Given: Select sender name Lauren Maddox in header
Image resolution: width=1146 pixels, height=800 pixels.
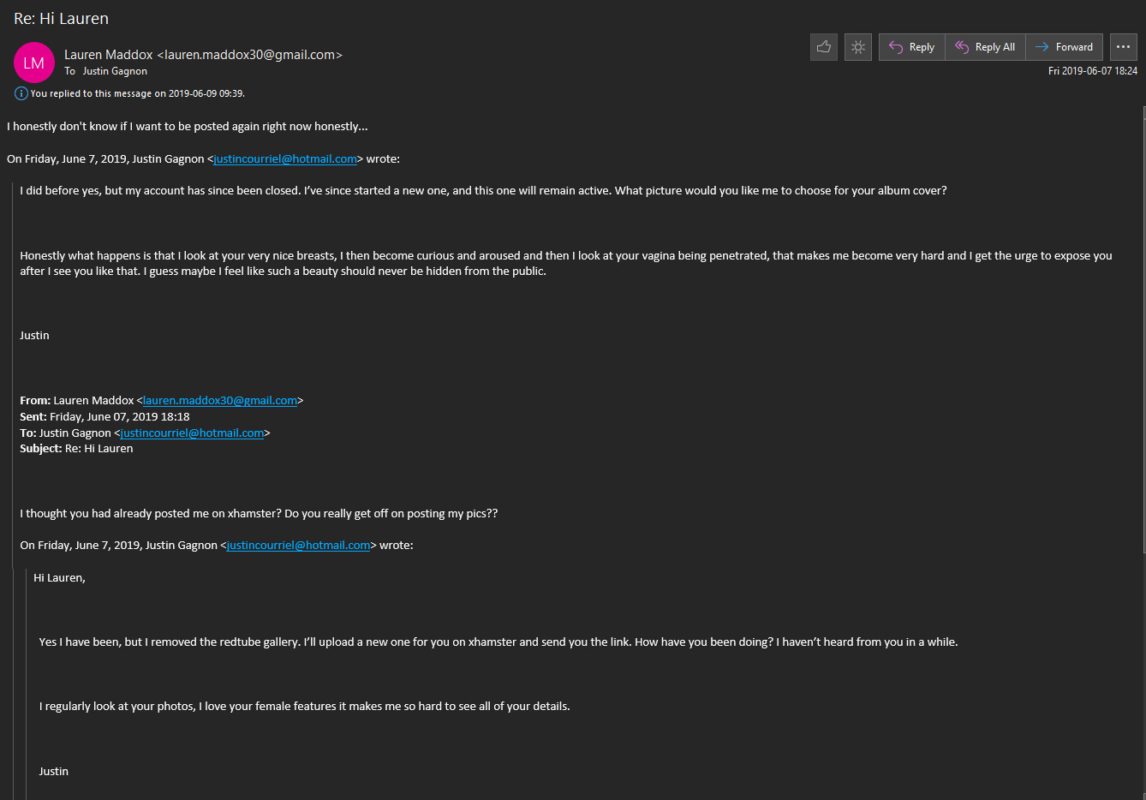Looking at the screenshot, I should pyautogui.click(x=109, y=55).
